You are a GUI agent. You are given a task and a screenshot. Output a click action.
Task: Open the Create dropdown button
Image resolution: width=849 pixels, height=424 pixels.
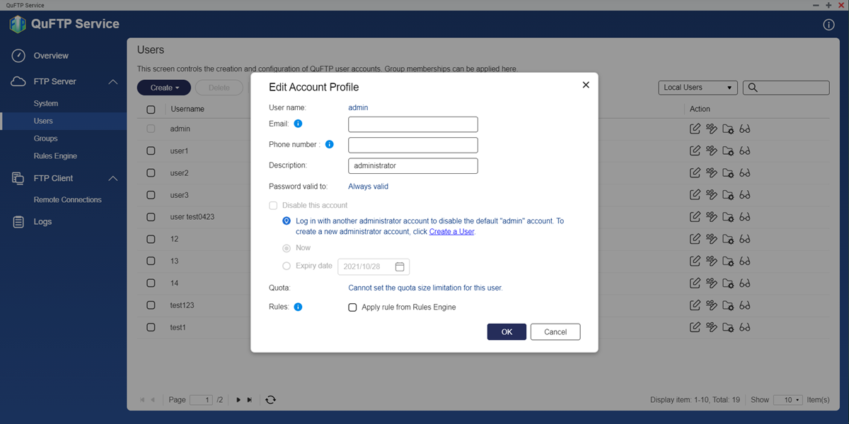pos(164,88)
